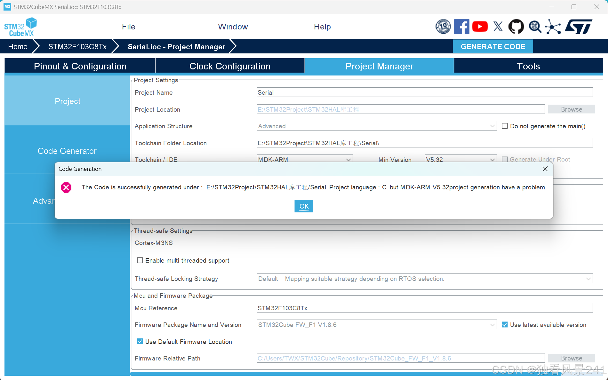
Task: Switch to Clock Configuration tab
Action: pyautogui.click(x=230, y=66)
